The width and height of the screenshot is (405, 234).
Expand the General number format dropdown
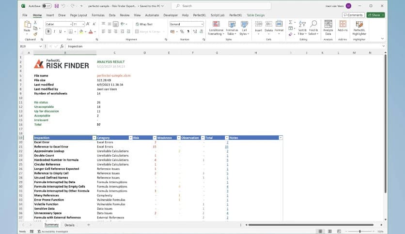point(201,24)
